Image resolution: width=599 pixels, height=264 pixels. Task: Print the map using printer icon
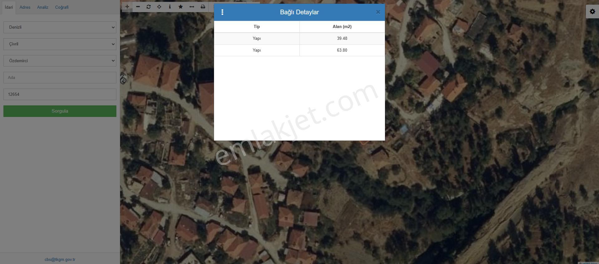pos(203,7)
